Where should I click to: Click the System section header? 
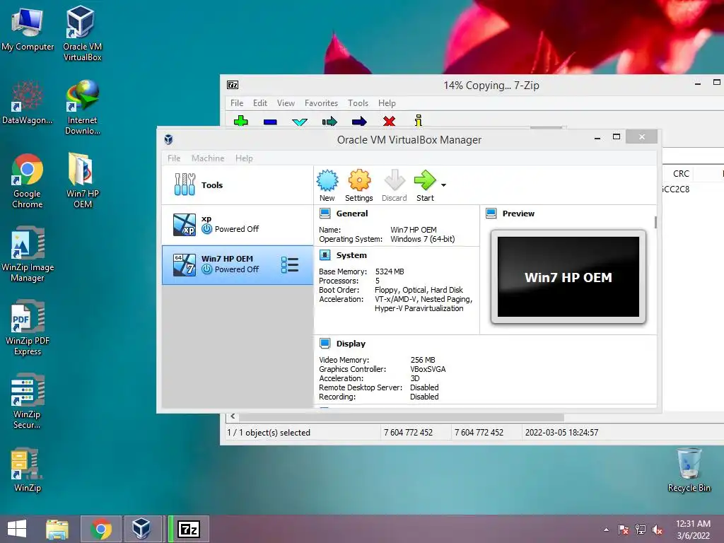point(351,255)
